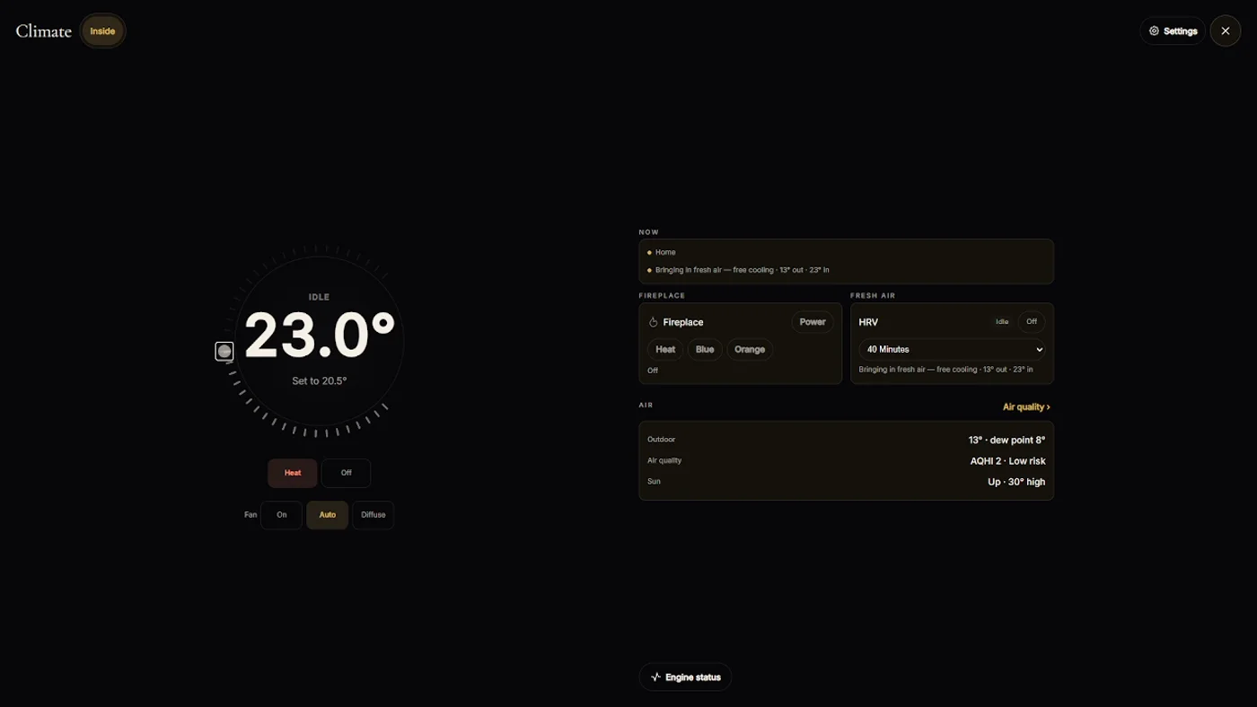Turn the thermostat mode Off
The image size is (1257, 707).
(x=346, y=473)
